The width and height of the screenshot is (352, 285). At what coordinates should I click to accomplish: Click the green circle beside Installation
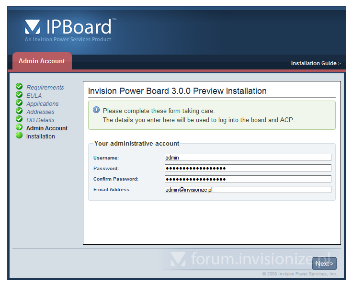coord(19,136)
